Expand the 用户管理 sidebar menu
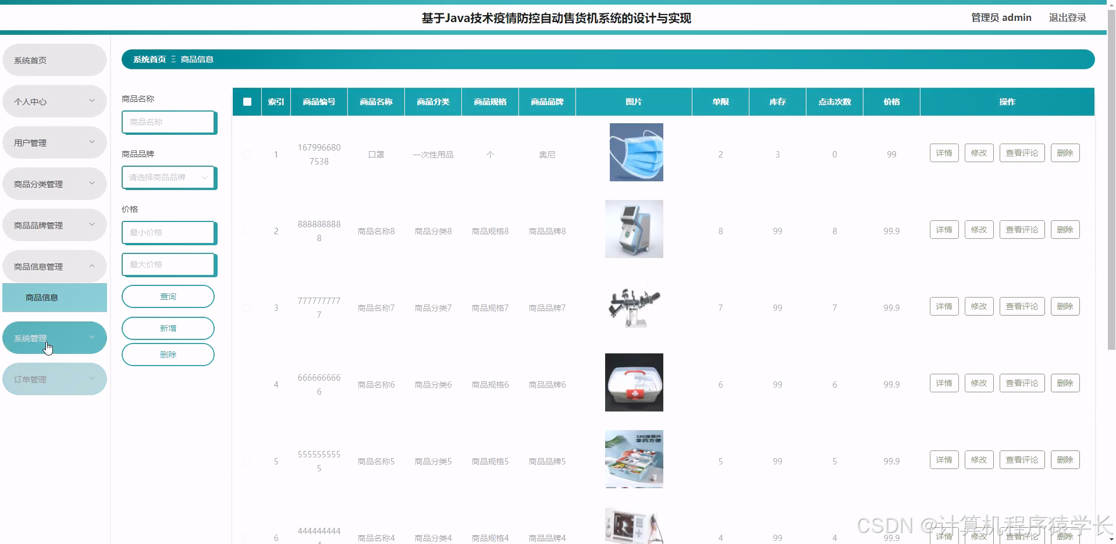This screenshot has width=1116, height=544. tap(54, 142)
